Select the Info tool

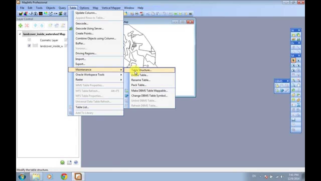293,90
